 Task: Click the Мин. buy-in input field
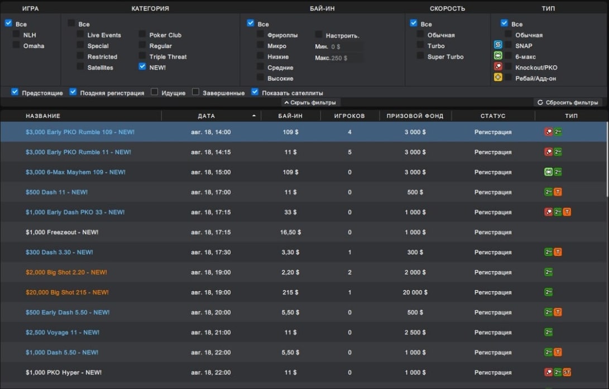click(347, 46)
